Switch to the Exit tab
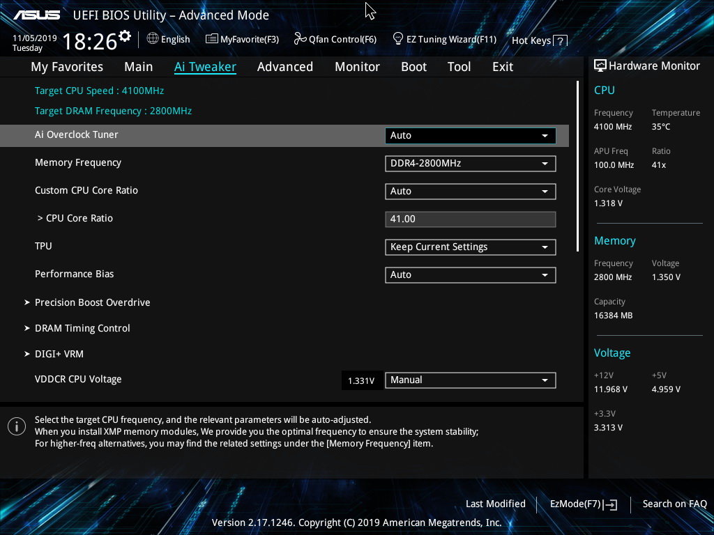The width and height of the screenshot is (714, 535). pyautogui.click(x=503, y=67)
